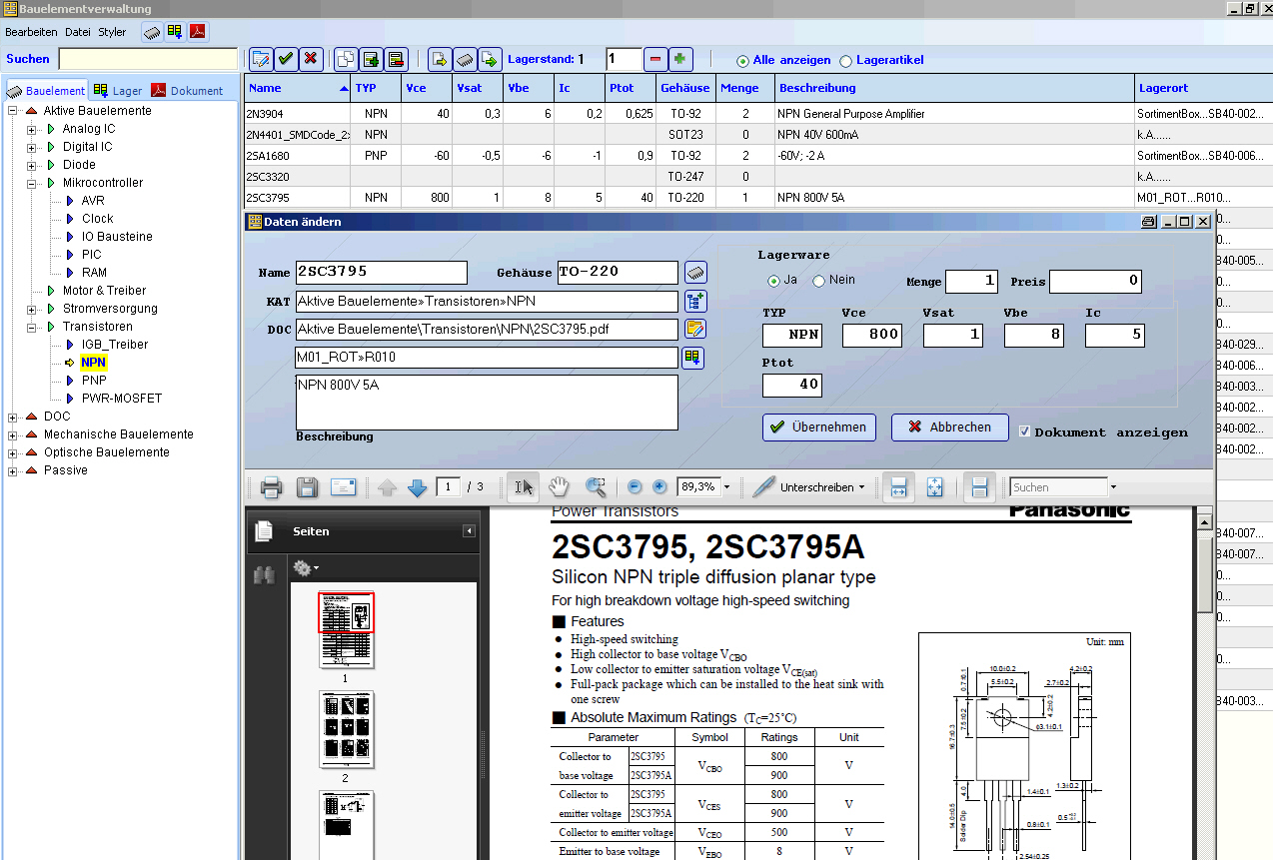Open the Datei menu
Viewport: 1273px width, 860px height.
point(78,32)
